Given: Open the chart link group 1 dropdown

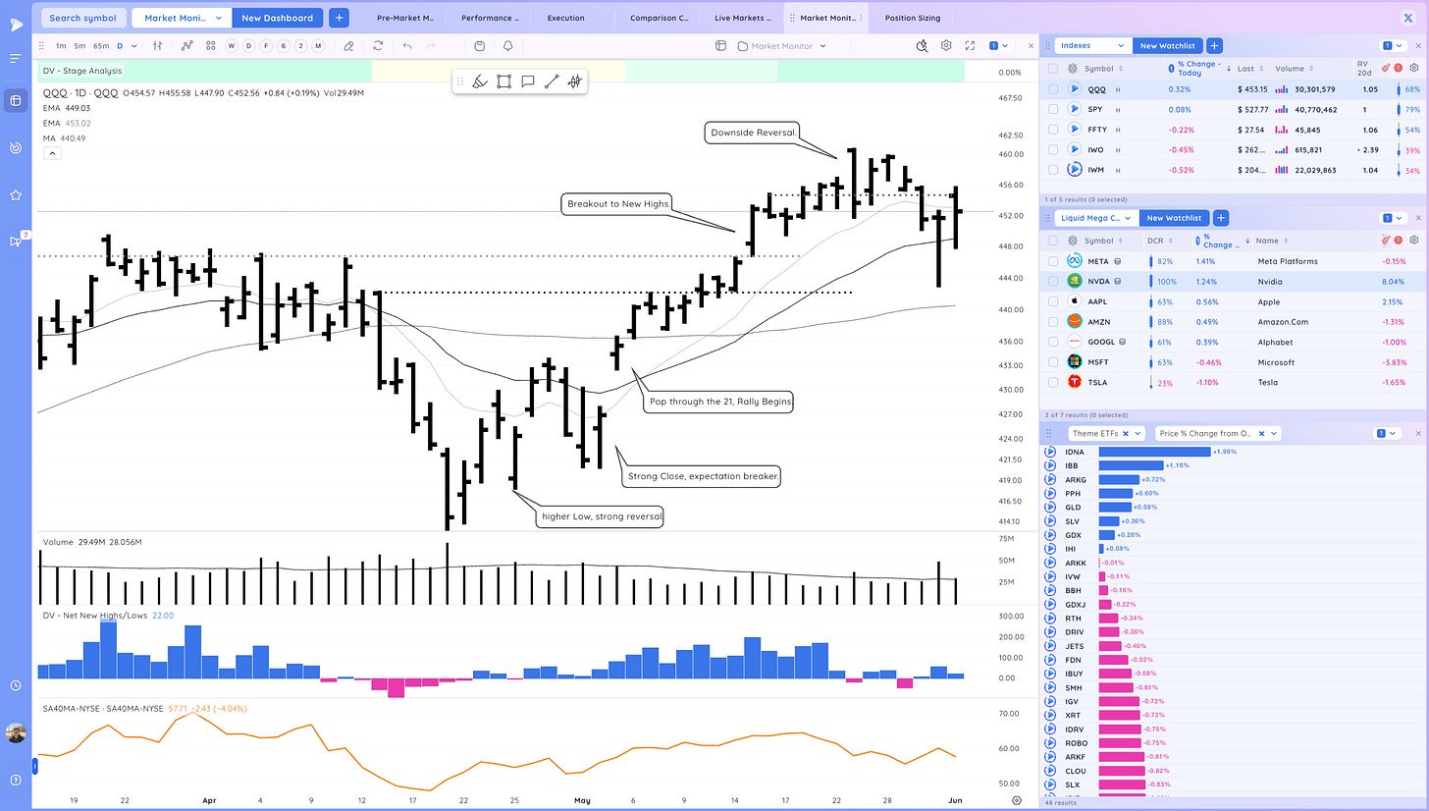Looking at the screenshot, I should pyautogui.click(x=999, y=45).
